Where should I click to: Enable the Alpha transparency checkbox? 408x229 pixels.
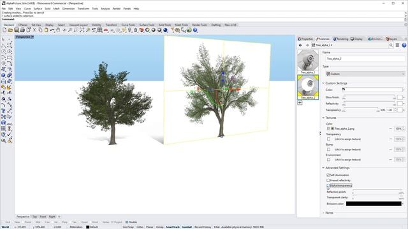click(x=328, y=186)
